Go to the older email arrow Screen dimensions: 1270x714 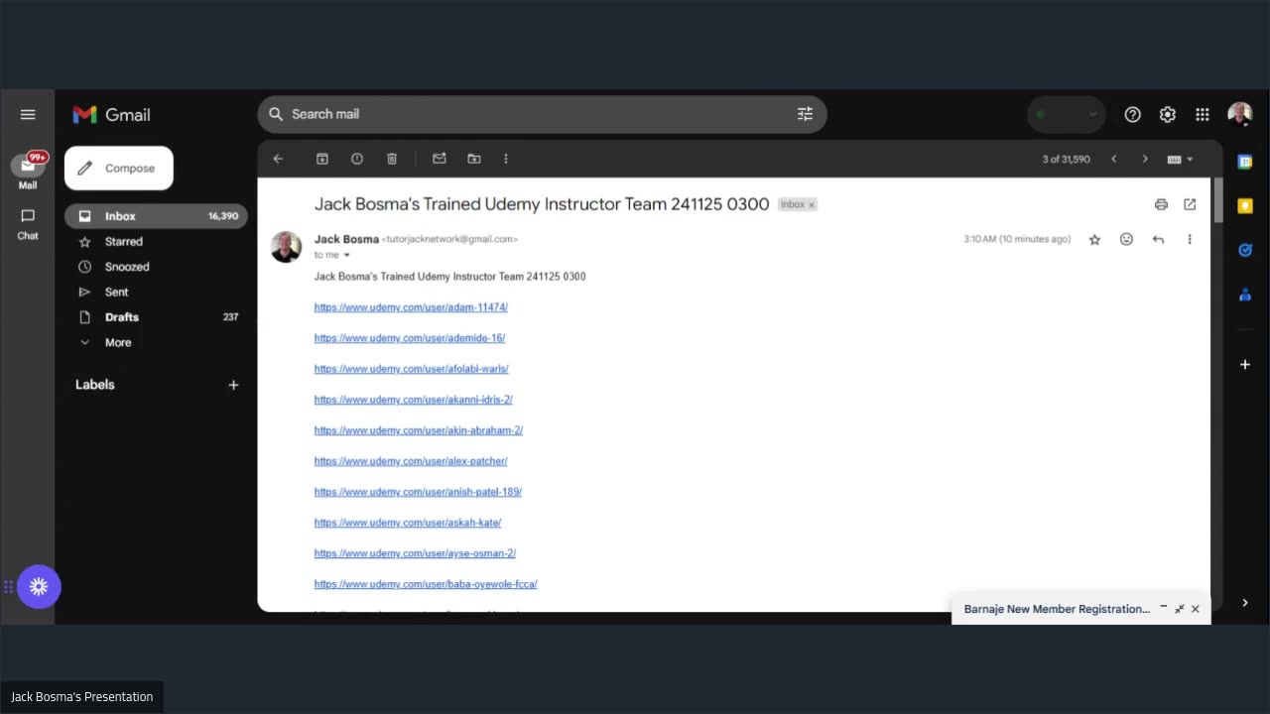(1145, 159)
